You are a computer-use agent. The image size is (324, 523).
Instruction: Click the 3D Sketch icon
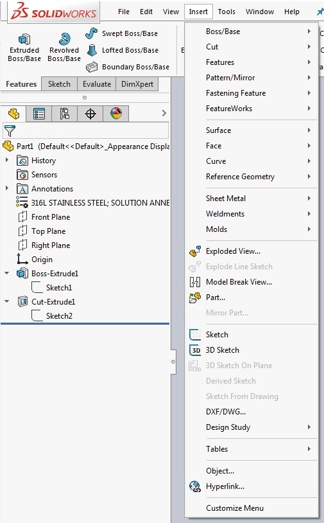[x=195, y=350]
